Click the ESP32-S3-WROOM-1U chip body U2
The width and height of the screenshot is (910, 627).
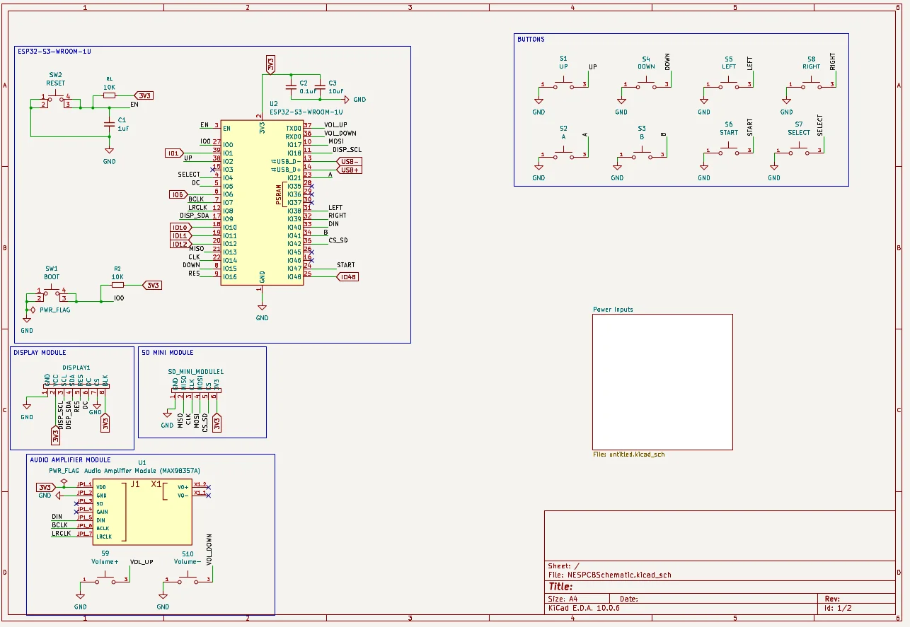[x=262, y=201]
